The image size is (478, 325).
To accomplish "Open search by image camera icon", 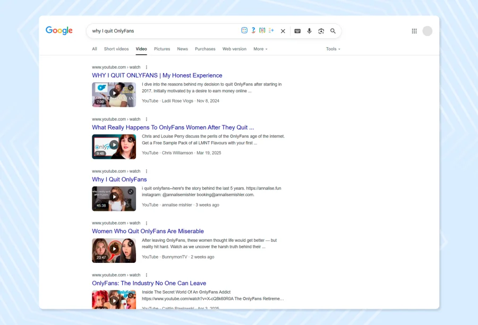I will click(x=321, y=31).
